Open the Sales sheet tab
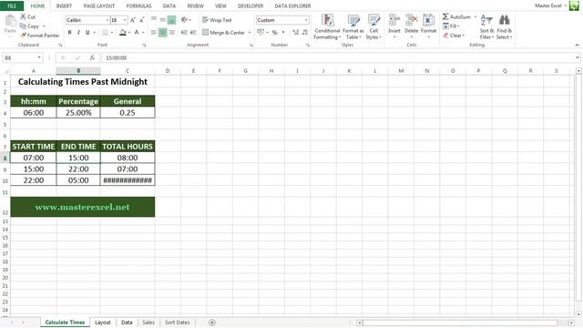Image resolution: width=583 pixels, height=328 pixels. click(x=148, y=323)
